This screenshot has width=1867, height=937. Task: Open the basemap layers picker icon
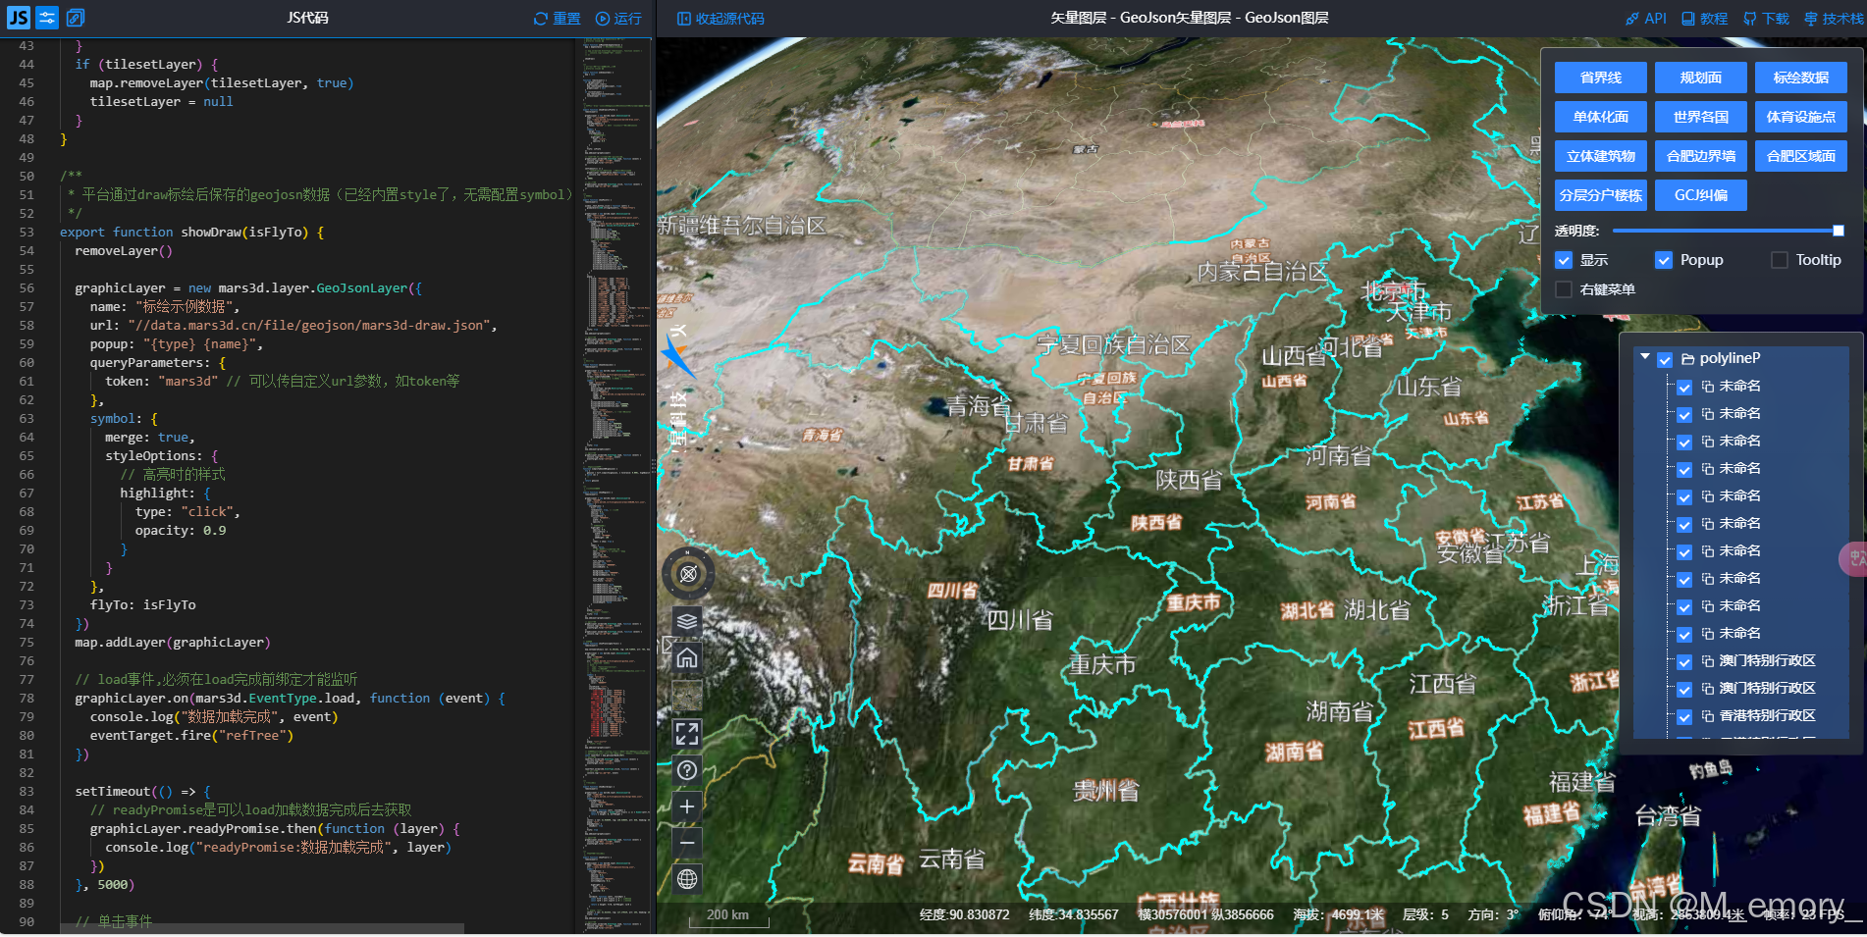(687, 621)
